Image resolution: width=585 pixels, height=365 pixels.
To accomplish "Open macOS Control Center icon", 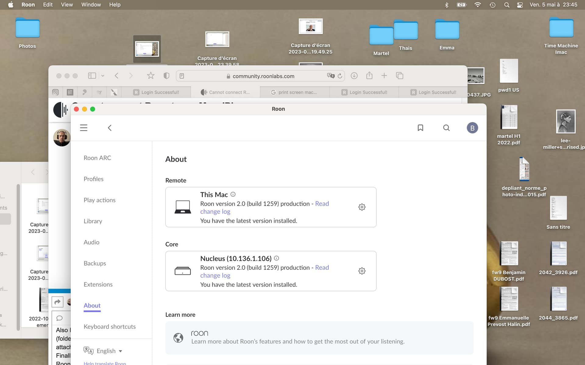I will [x=520, y=5].
